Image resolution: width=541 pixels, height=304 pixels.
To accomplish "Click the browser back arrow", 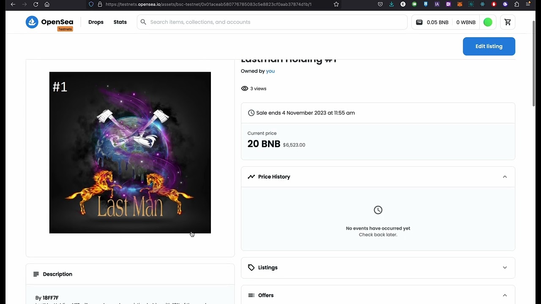I will [13, 4].
